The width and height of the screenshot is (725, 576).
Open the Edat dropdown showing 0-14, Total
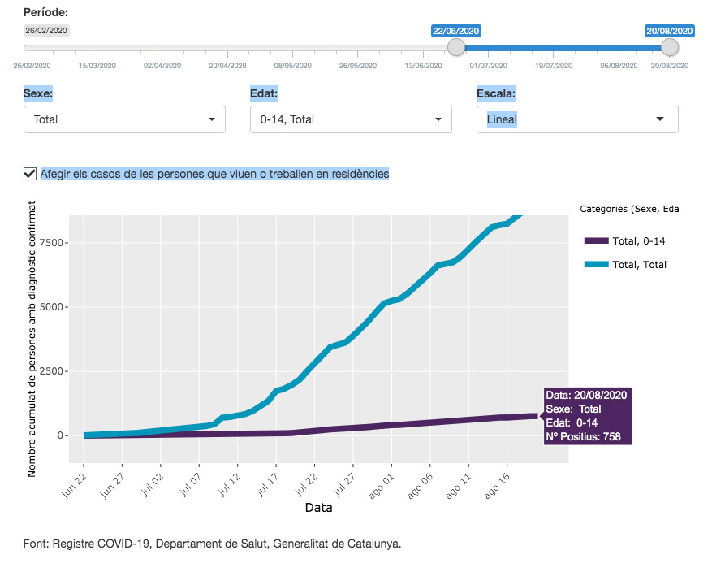coord(350,119)
